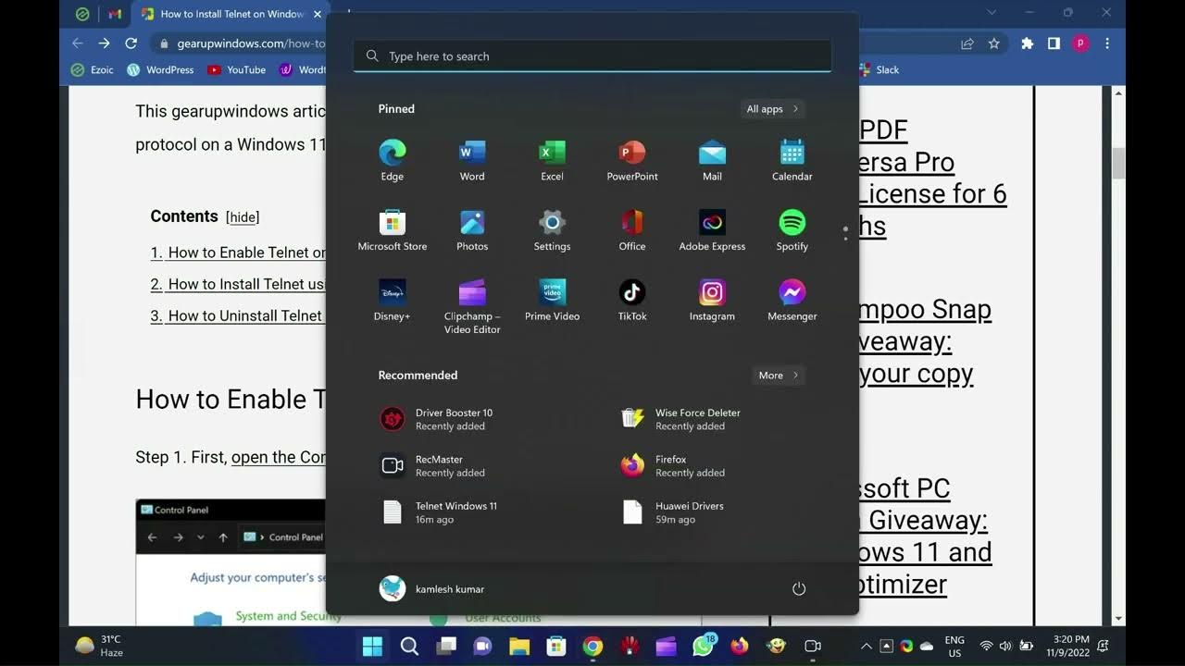Launch PowerPoint from pinned apps
The image size is (1185, 666).
coord(632,160)
